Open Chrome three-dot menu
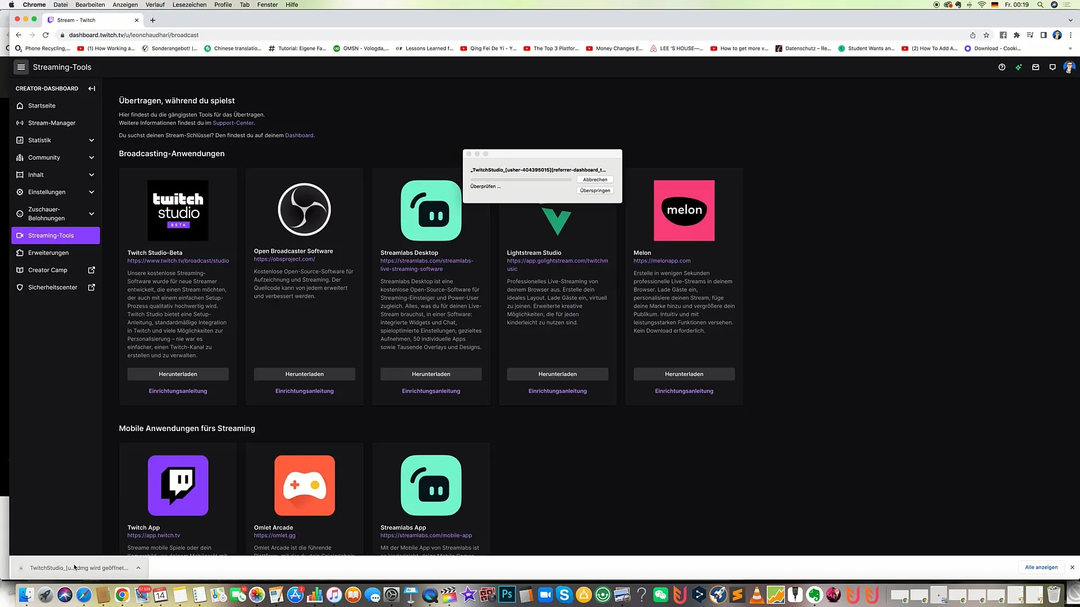The height and width of the screenshot is (607, 1080). (1070, 35)
